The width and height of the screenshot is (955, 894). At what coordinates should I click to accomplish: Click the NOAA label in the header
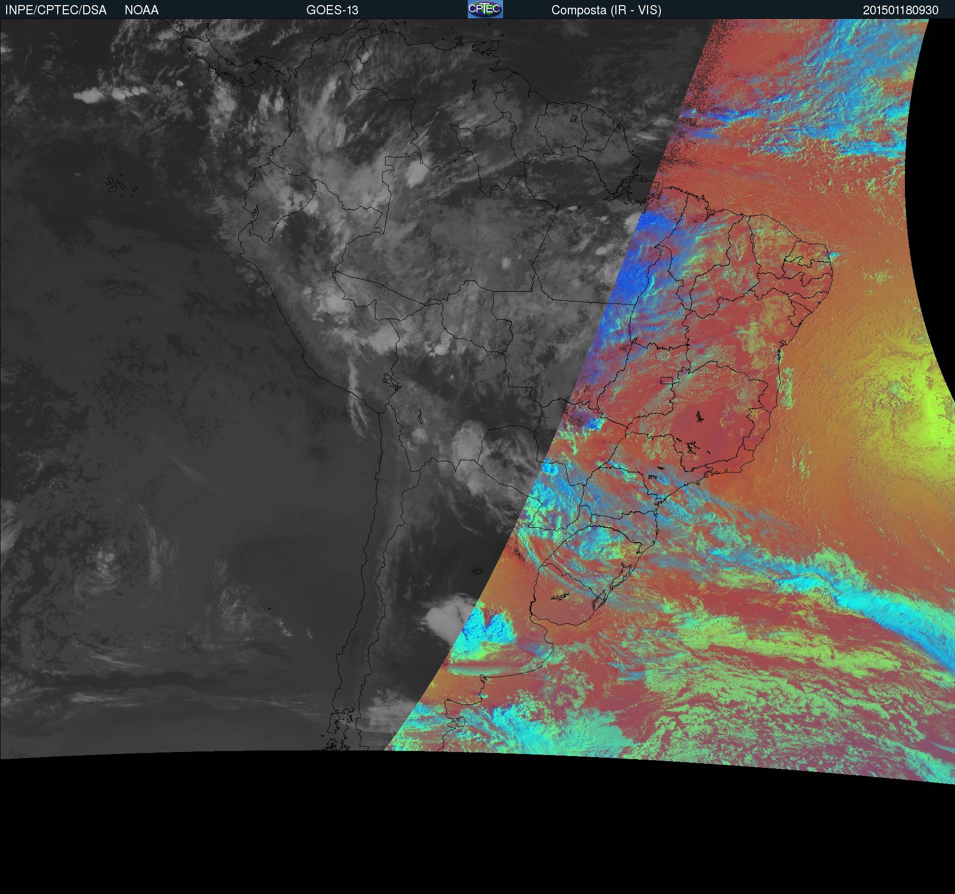click(141, 10)
